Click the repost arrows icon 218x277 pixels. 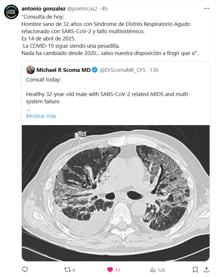67,270
